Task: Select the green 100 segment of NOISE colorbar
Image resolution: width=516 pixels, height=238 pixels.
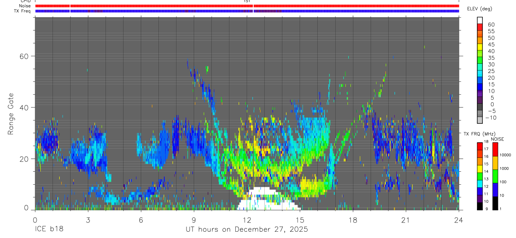Action: pos(495,176)
